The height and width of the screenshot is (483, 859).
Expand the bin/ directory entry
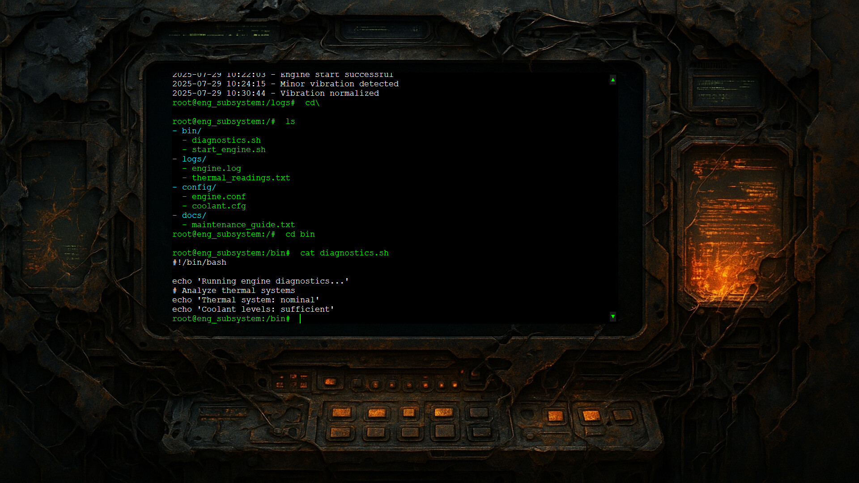pos(191,131)
